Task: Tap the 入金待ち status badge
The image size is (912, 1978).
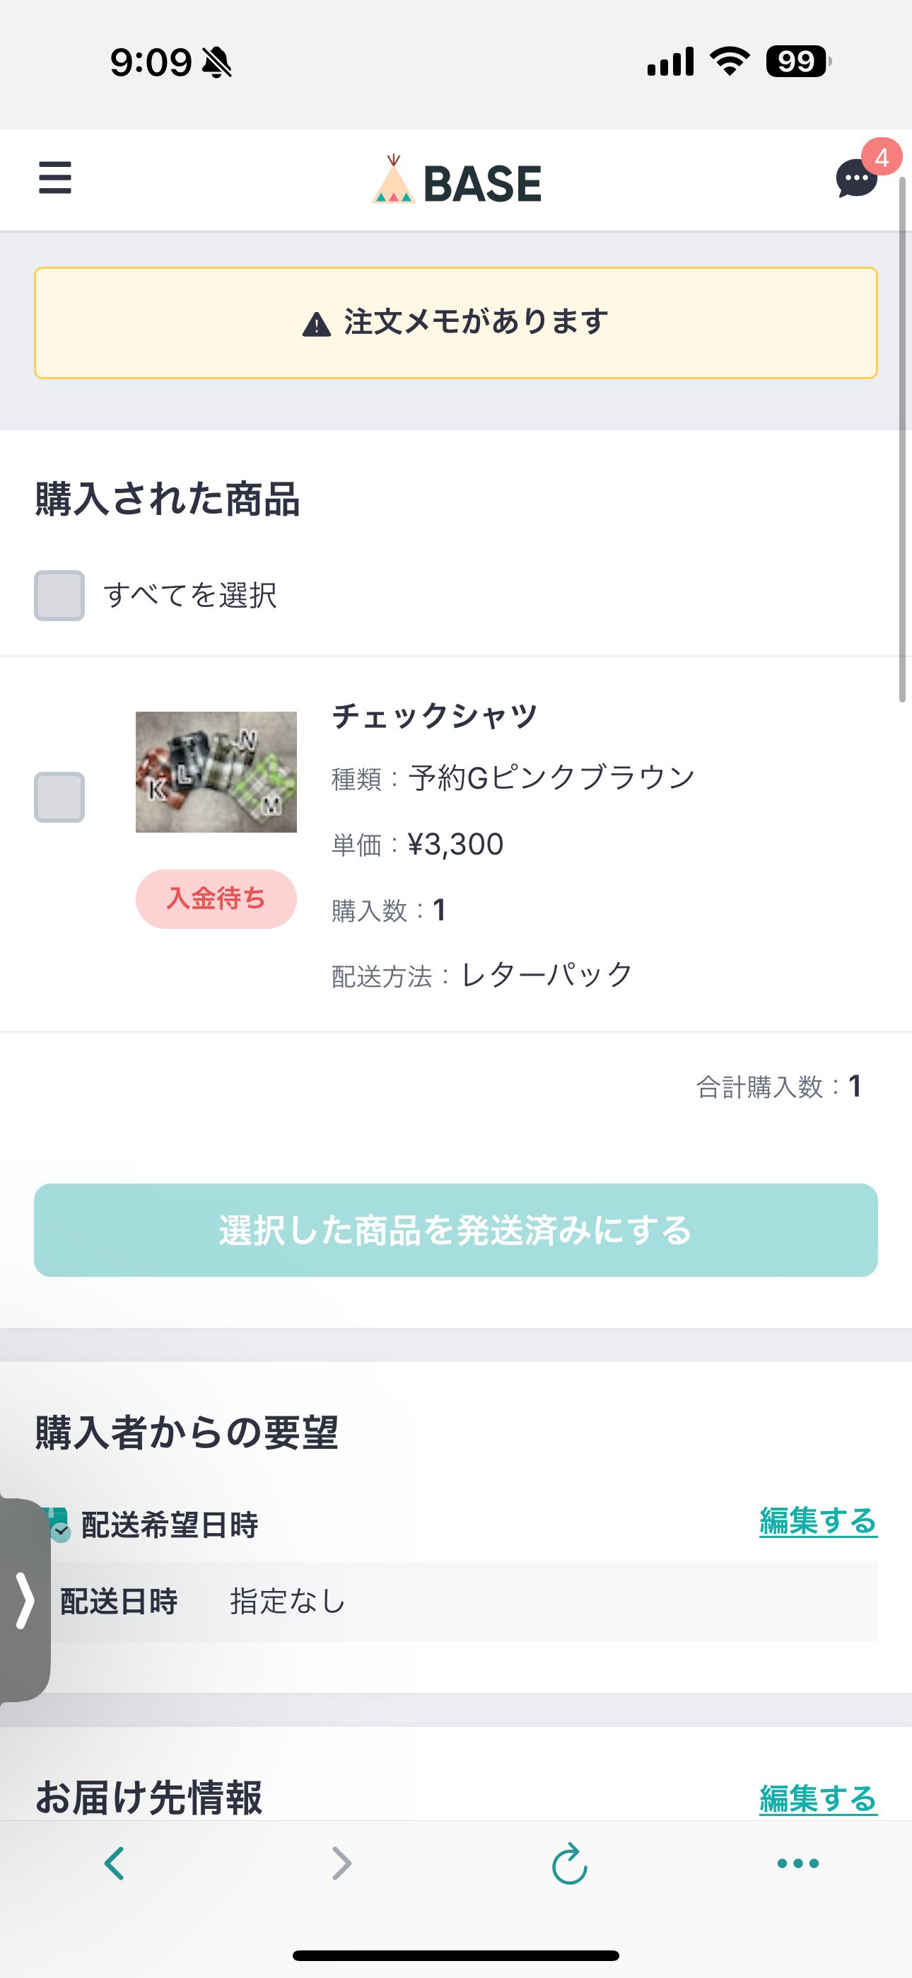Action: [216, 898]
